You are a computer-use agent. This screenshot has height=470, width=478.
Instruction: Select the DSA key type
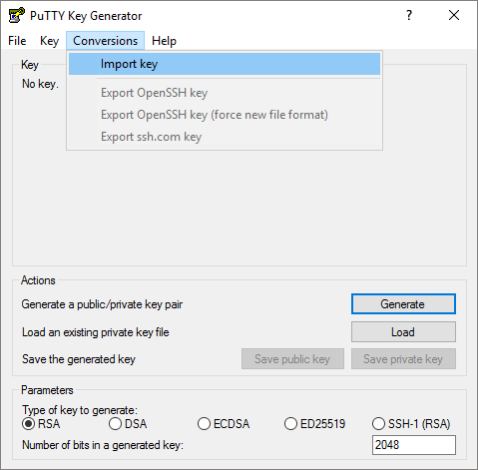[x=128, y=424]
